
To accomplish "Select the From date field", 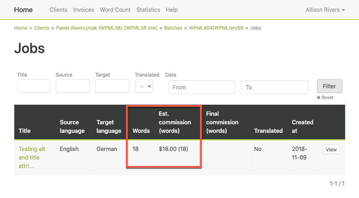I will pos(202,87).
